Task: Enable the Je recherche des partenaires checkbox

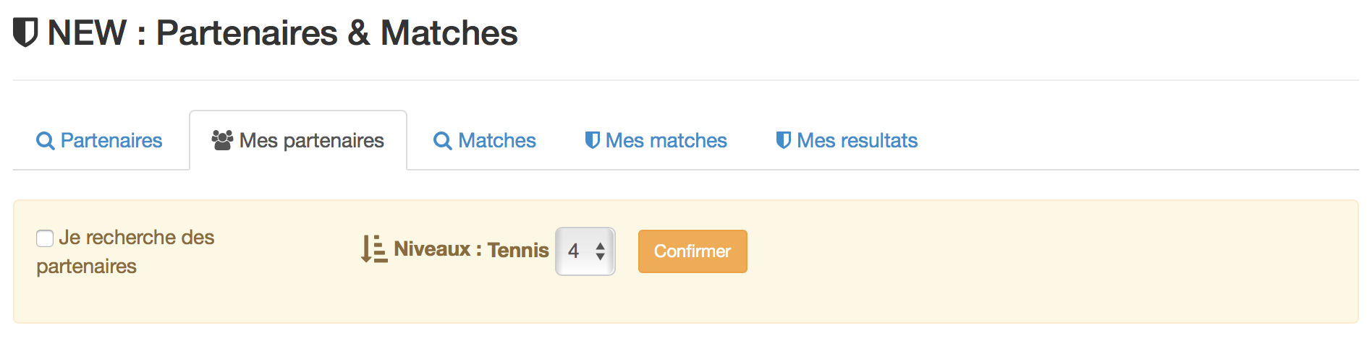Action: [45, 238]
